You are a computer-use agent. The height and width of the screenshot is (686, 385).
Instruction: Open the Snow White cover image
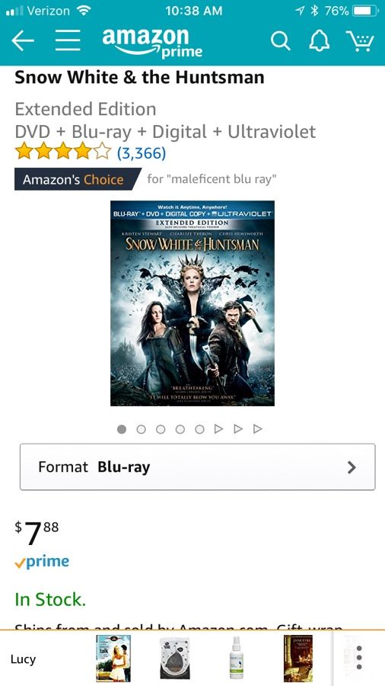pos(192,303)
